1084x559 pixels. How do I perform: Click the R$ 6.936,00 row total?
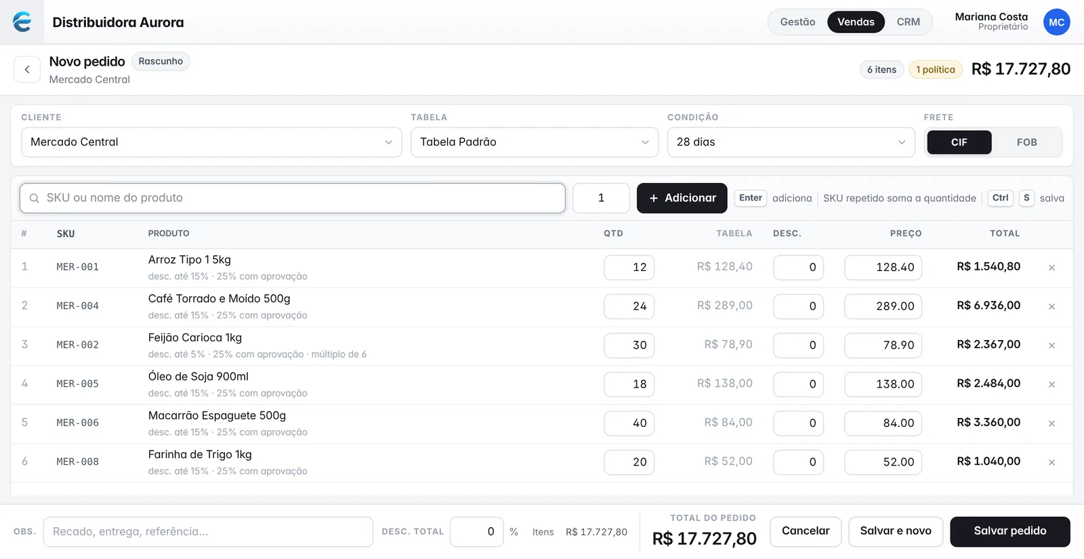tap(988, 306)
